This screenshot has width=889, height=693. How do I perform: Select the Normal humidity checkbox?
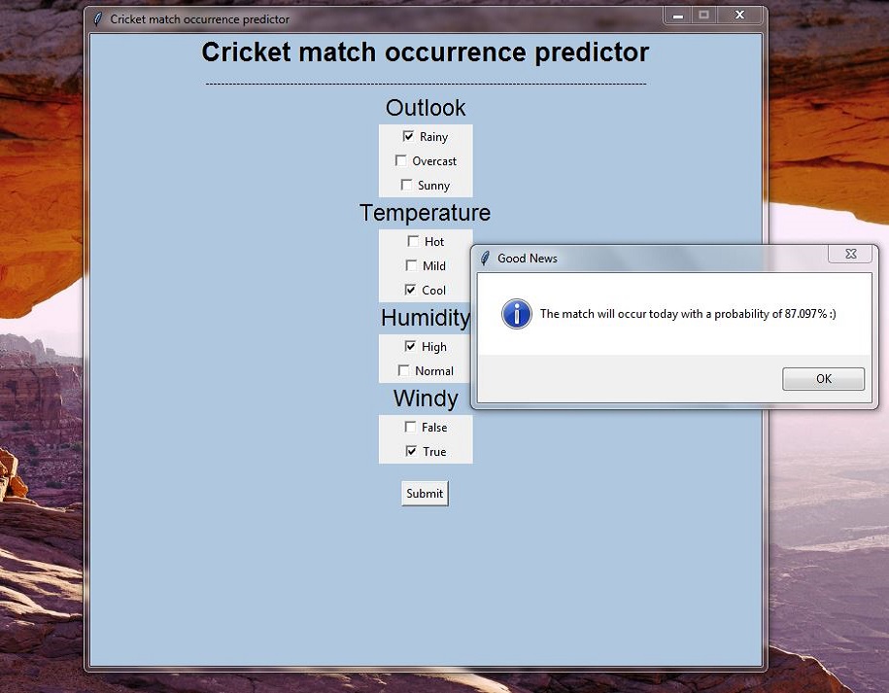(x=403, y=371)
